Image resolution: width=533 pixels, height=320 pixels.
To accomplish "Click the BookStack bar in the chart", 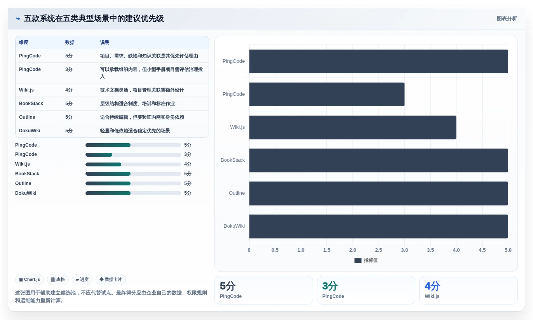I will (378, 160).
